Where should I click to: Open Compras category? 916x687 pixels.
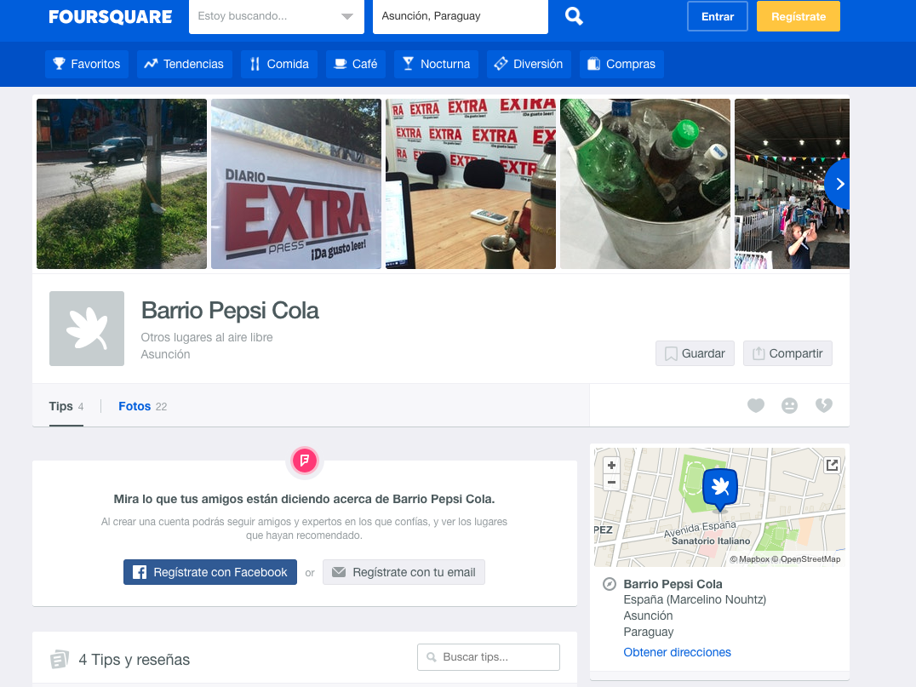point(621,64)
